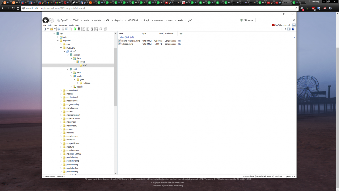Image resolution: width=339 pixels, height=191 pixels.
Task: Click the MODDING breadcrumb in the path bar
Action: pyautogui.click(x=133, y=20)
